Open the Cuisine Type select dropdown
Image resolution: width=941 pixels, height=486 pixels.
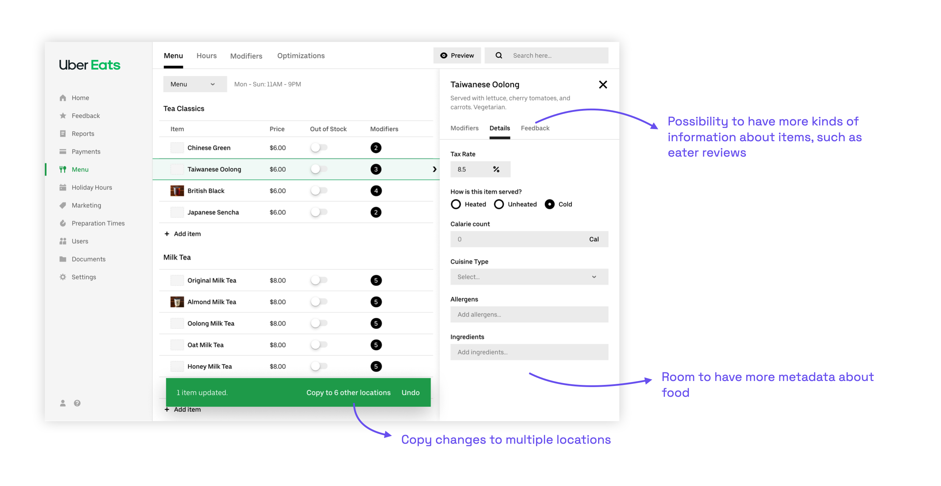529,277
